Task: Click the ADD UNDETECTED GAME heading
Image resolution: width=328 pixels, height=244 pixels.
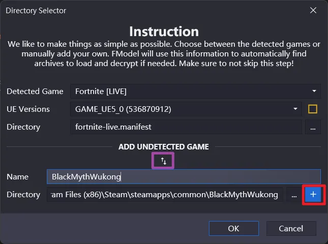Action: click(x=164, y=146)
